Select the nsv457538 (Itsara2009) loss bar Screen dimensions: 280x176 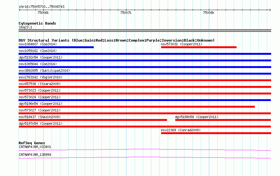145,87
